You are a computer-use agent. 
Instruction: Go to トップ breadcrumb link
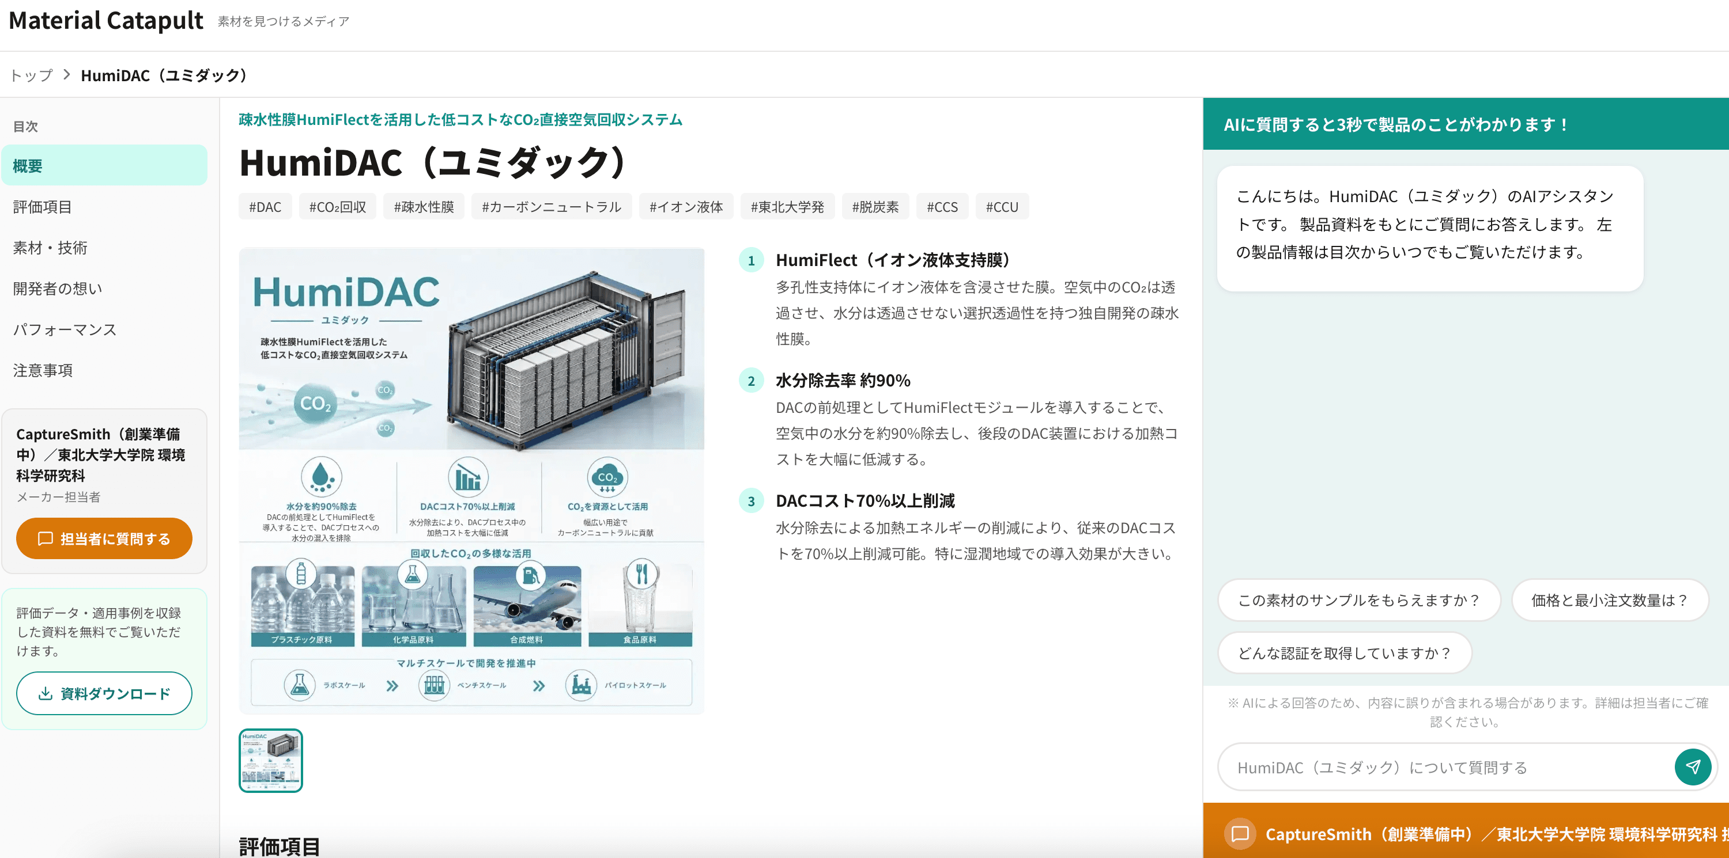point(31,75)
